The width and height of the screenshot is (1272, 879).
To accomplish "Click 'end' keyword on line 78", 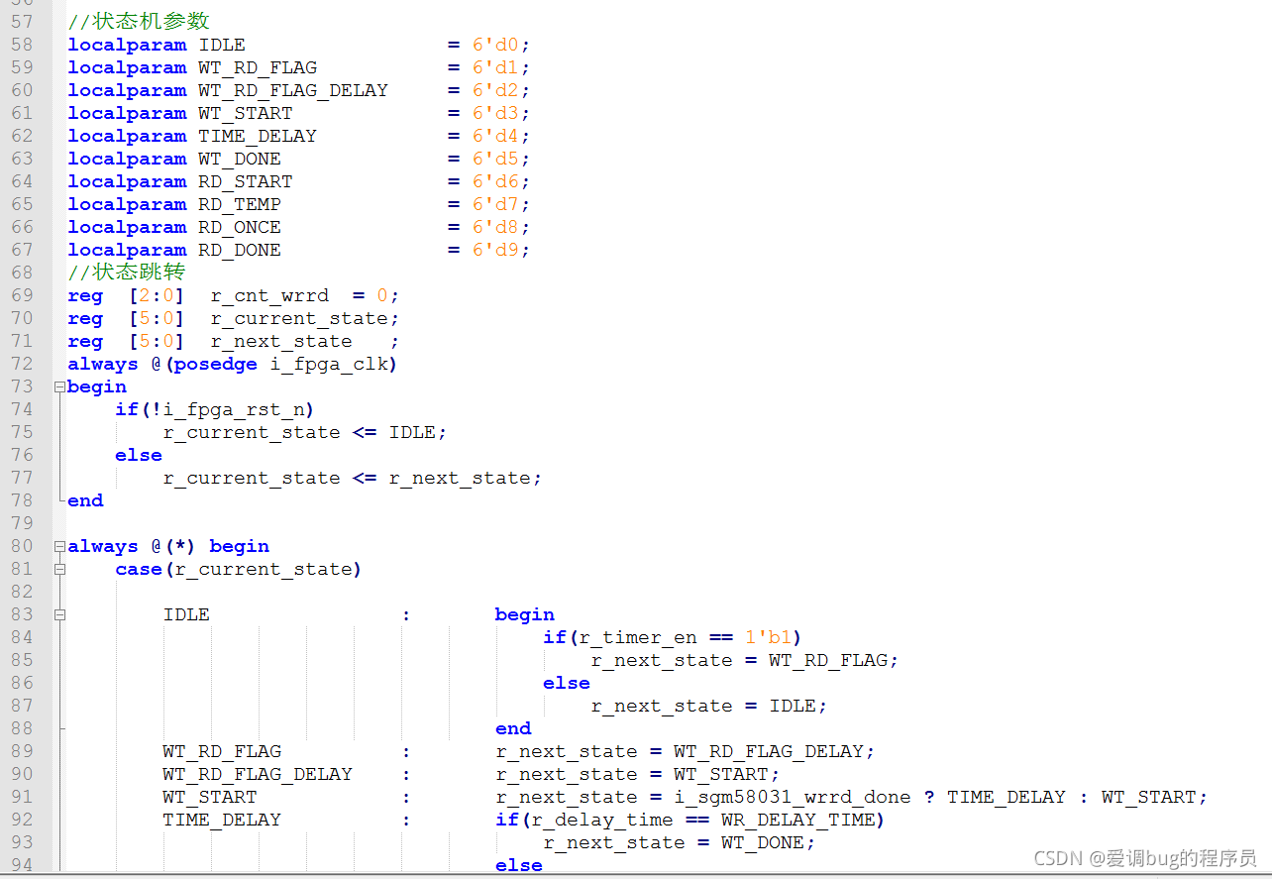I will coord(85,500).
